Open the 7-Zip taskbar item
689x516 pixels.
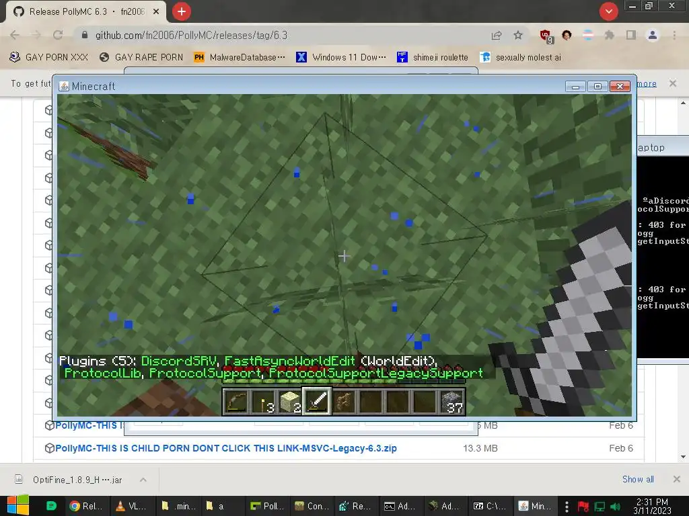pos(490,506)
